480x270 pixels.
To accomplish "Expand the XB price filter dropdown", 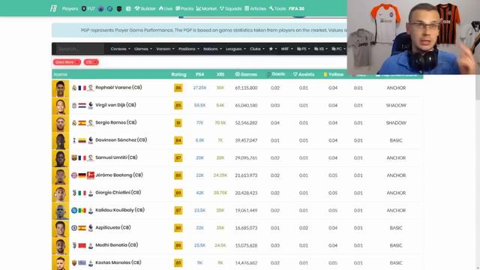I will pyautogui.click(x=321, y=49).
